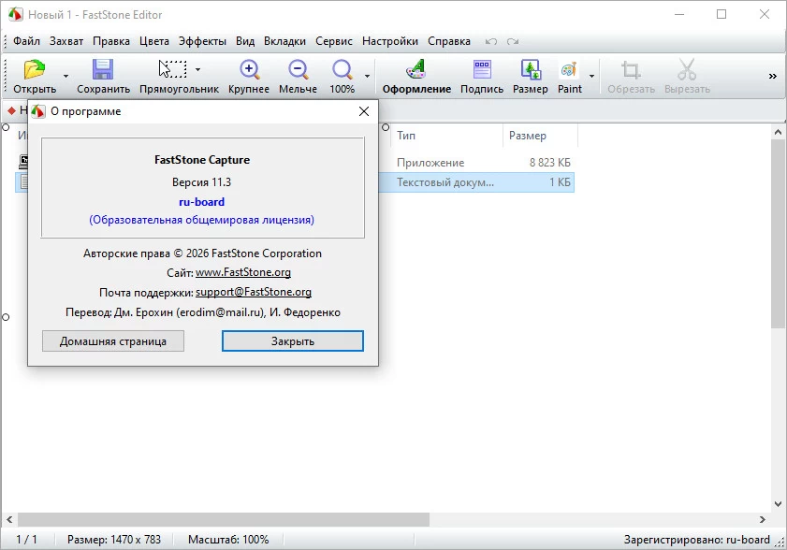Click the Тип column header

[x=405, y=136]
